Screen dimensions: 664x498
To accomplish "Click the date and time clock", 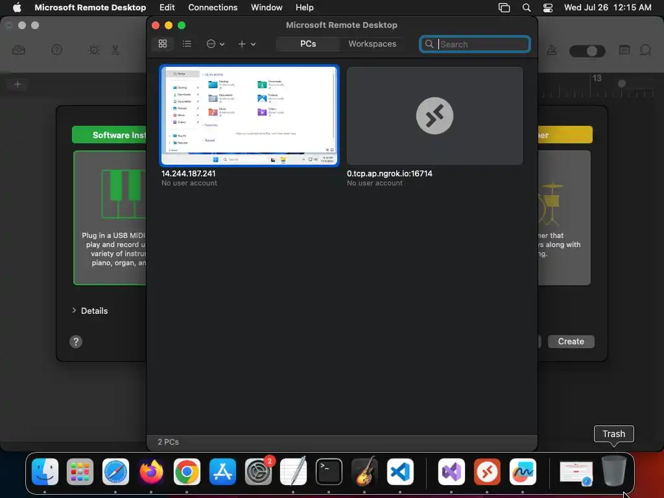I will point(608,7).
